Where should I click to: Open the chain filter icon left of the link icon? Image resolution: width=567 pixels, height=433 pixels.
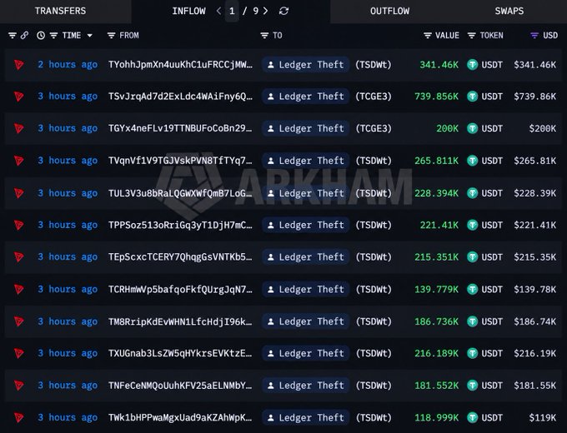tap(13, 36)
